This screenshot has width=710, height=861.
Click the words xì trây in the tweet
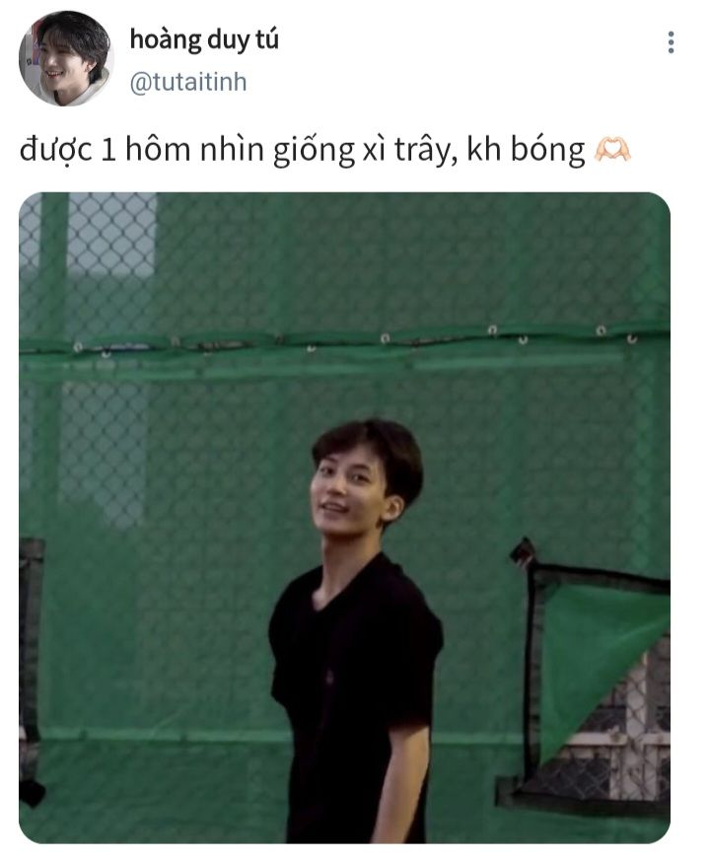click(x=409, y=150)
